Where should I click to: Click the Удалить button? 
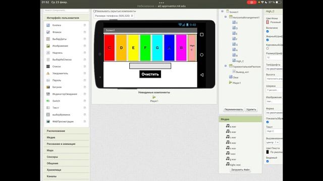251,110
